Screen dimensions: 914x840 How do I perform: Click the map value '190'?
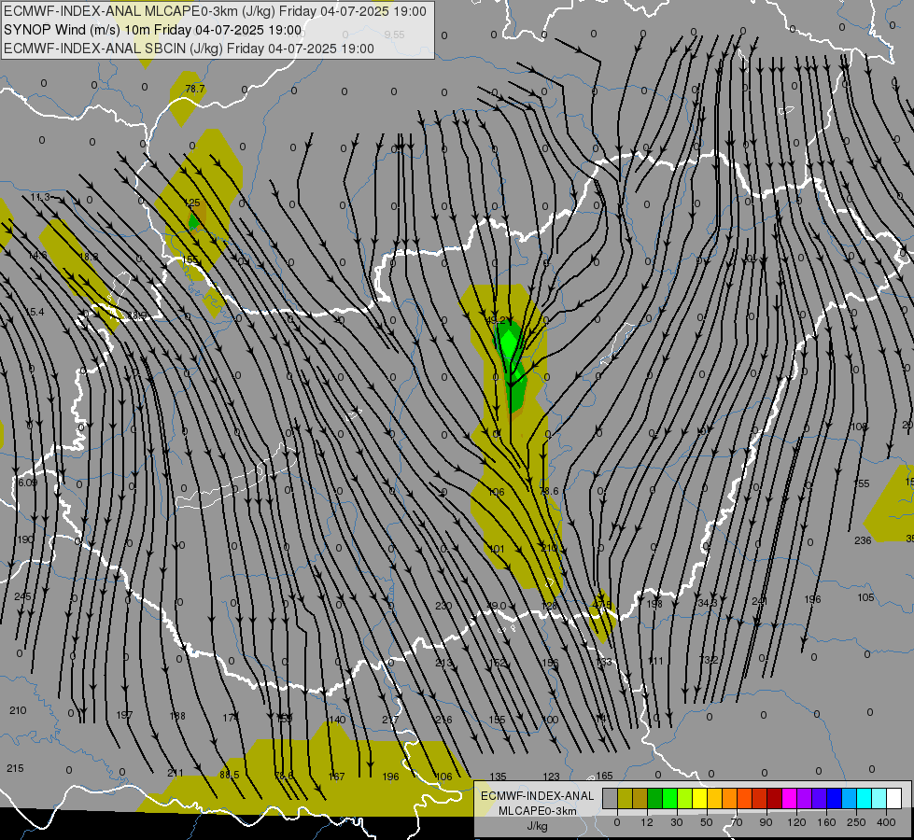click(25, 539)
